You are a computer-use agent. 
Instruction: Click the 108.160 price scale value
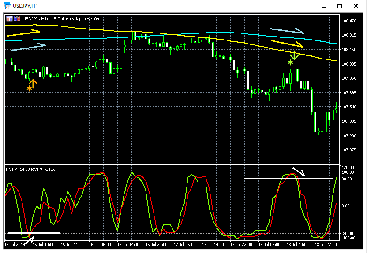(349, 49)
